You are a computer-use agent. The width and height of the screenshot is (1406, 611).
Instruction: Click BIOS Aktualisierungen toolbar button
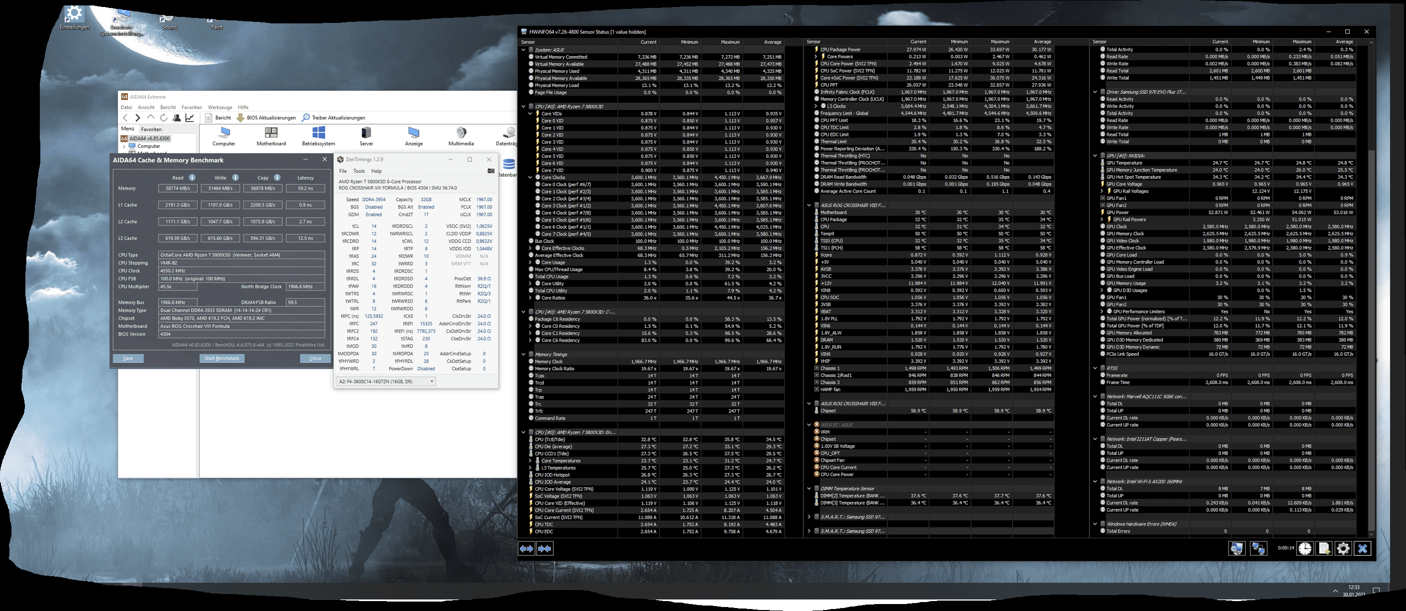point(267,118)
